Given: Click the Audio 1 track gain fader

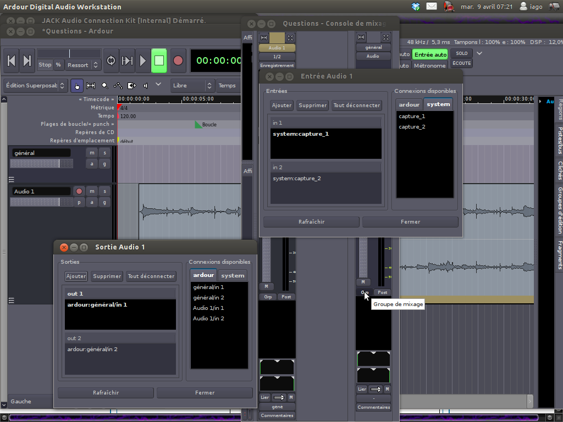Looking at the screenshot, I should (41, 202).
